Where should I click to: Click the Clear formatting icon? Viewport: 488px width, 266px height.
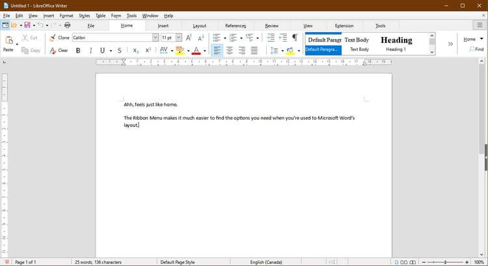[x=53, y=50]
